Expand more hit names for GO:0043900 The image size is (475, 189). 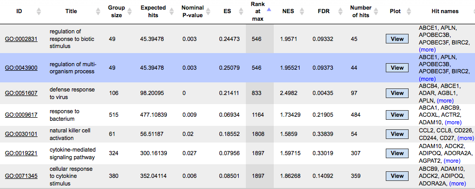click(x=427, y=79)
